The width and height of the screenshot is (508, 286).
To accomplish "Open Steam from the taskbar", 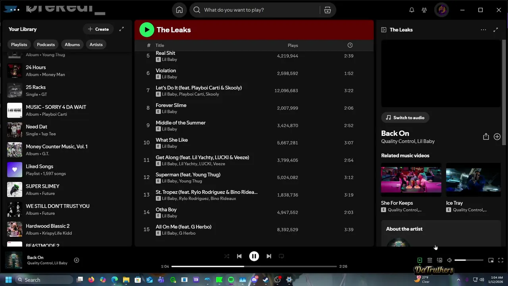I will (x=266, y=280).
